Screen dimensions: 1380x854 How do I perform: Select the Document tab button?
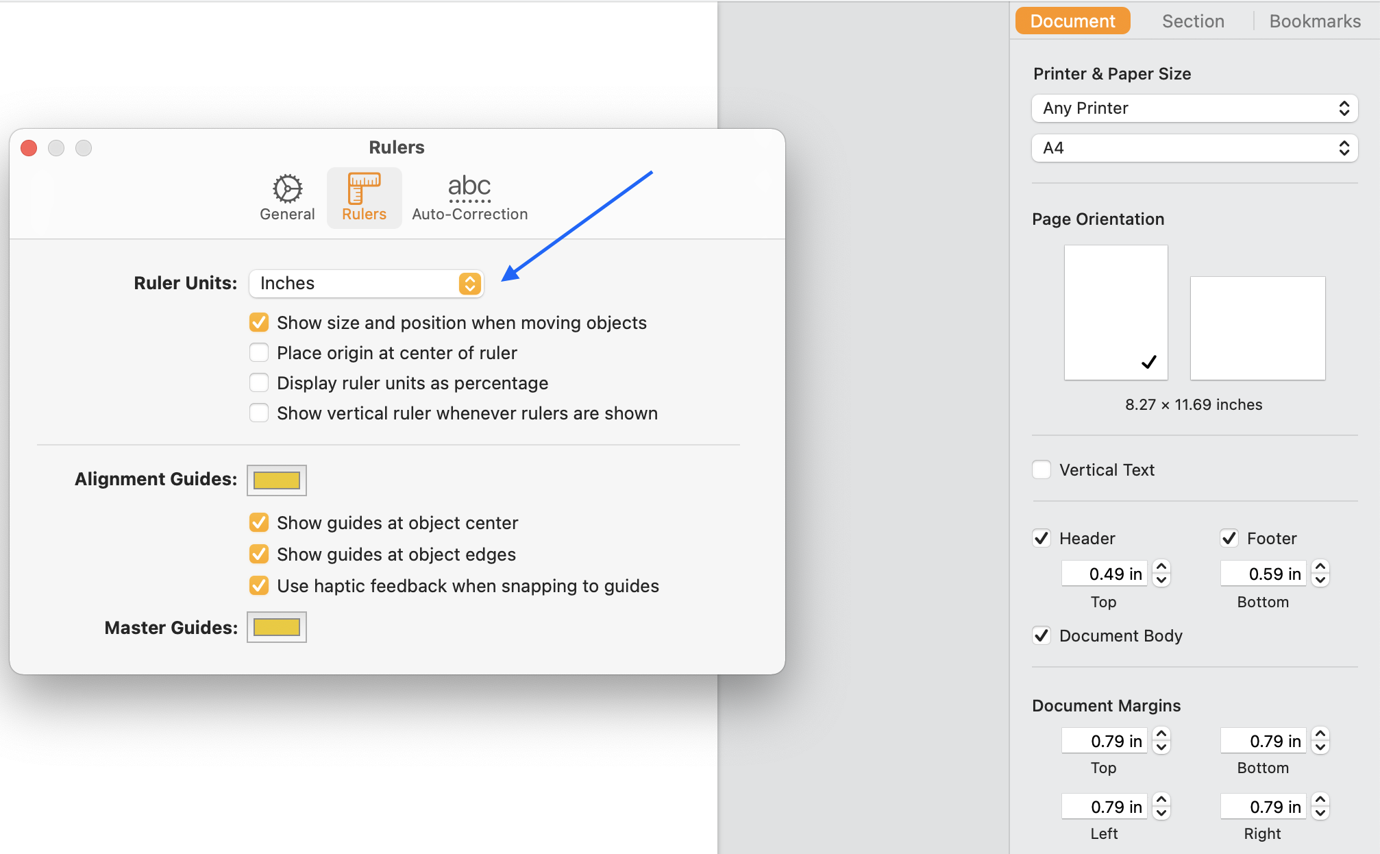coord(1072,21)
